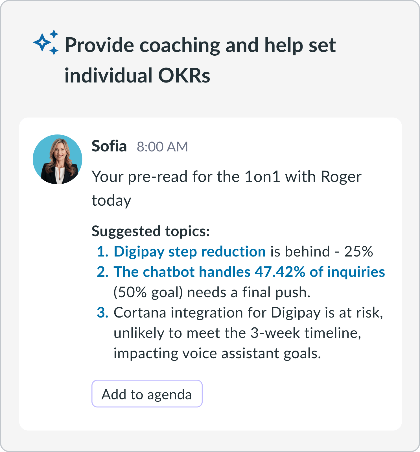Click the Cortana integration at risk text

(x=248, y=312)
